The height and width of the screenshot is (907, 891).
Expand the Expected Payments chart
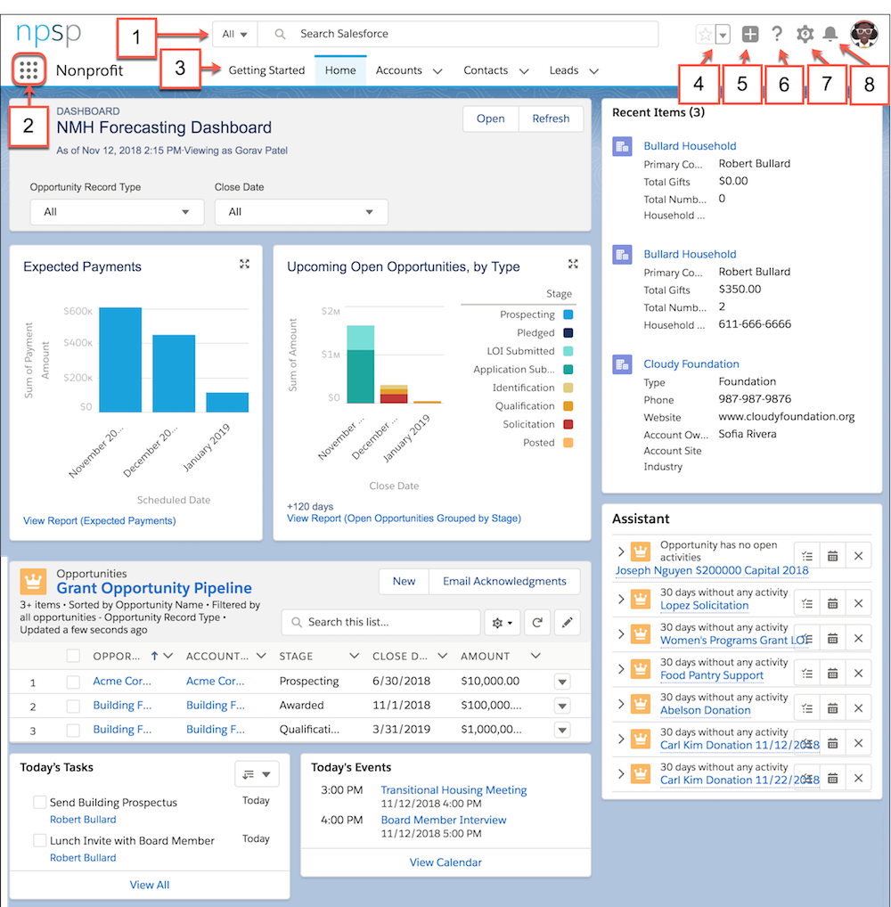(245, 264)
